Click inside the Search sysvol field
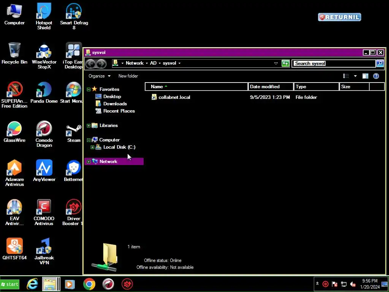 tap(334, 63)
